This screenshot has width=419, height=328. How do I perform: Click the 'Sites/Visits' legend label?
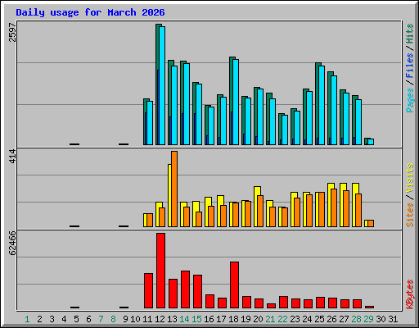[x=409, y=195]
